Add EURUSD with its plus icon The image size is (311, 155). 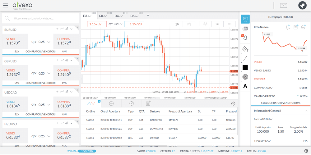click(x=57, y=29)
